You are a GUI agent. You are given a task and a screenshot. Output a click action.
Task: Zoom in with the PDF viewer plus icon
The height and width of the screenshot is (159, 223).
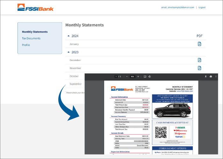pos(138,77)
